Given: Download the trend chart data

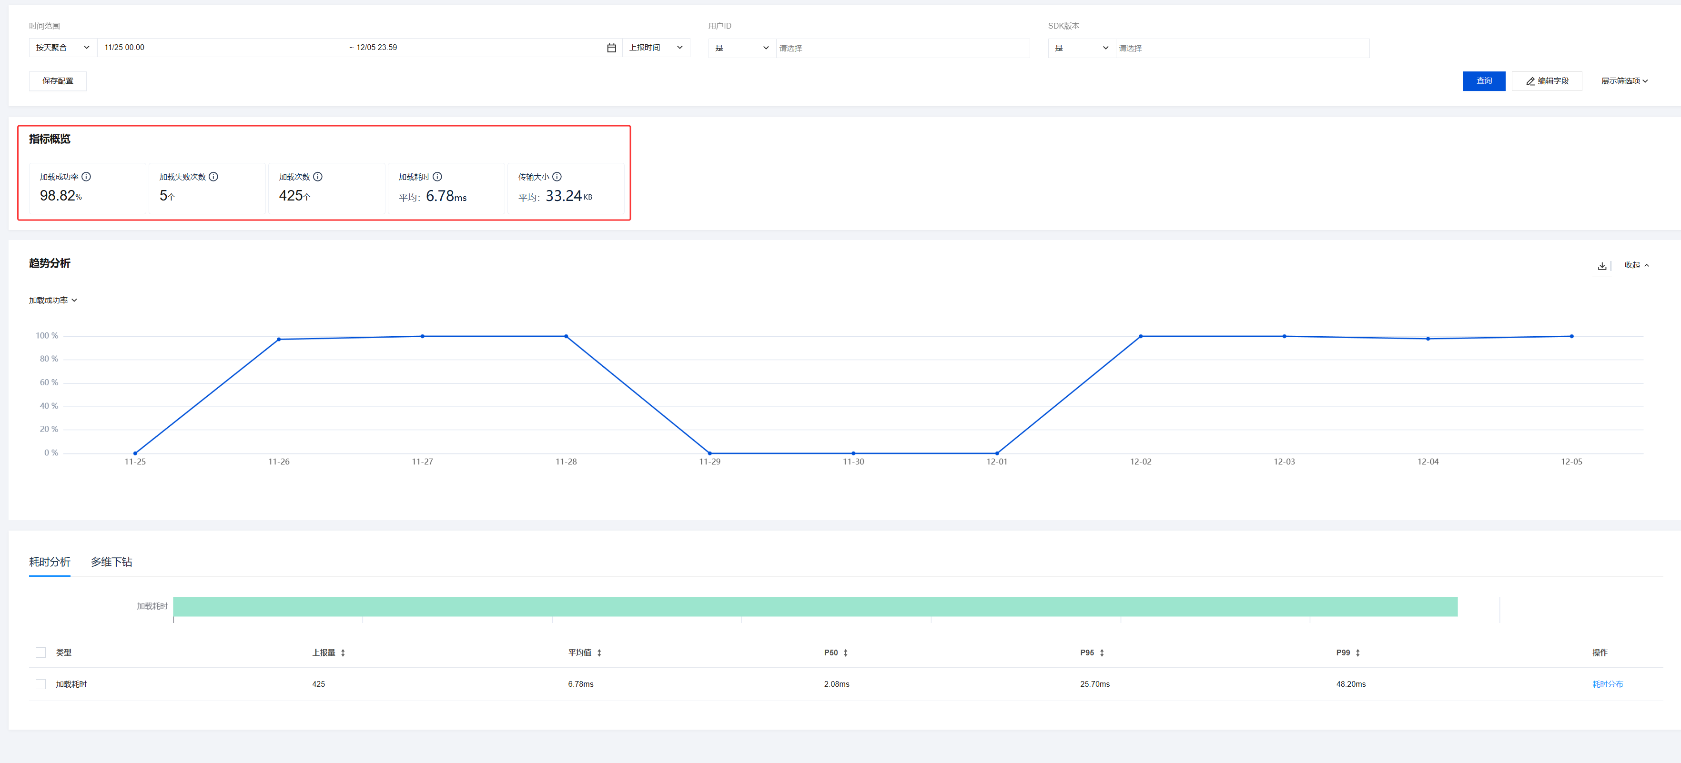Looking at the screenshot, I should (1601, 265).
